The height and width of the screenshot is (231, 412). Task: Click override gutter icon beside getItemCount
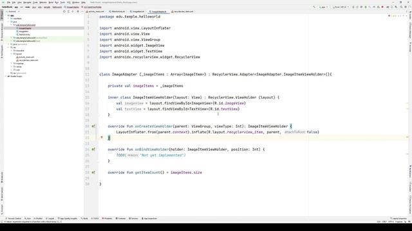point(93,173)
